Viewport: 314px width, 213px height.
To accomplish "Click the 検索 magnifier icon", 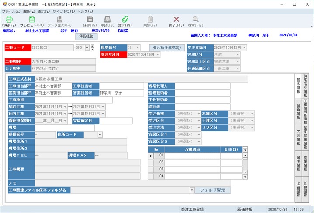I will click(195, 19).
